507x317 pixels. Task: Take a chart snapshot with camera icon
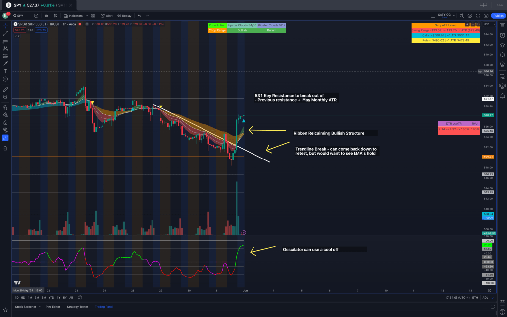tap(486, 16)
